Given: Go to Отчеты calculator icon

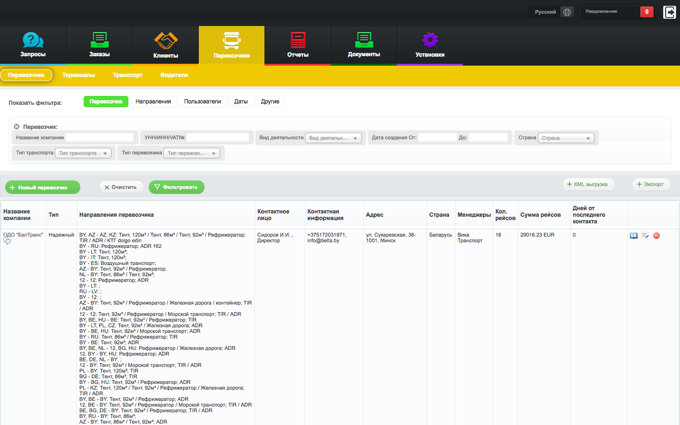Looking at the screenshot, I should tap(298, 41).
